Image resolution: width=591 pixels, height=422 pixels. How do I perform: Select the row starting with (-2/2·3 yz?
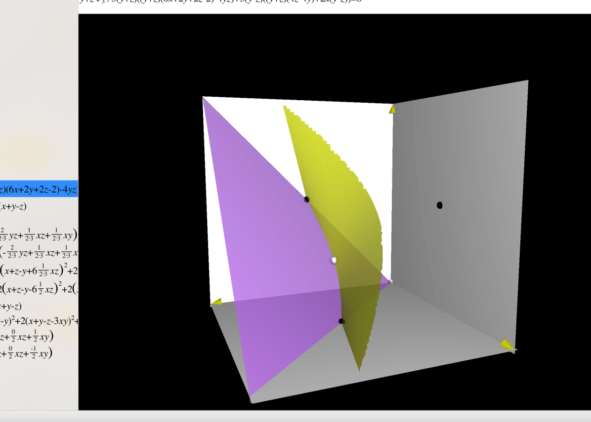coord(39,252)
